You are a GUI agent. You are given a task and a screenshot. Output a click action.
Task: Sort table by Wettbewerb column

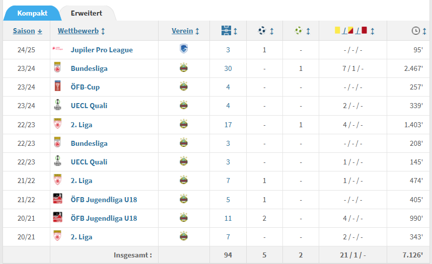pos(81,31)
